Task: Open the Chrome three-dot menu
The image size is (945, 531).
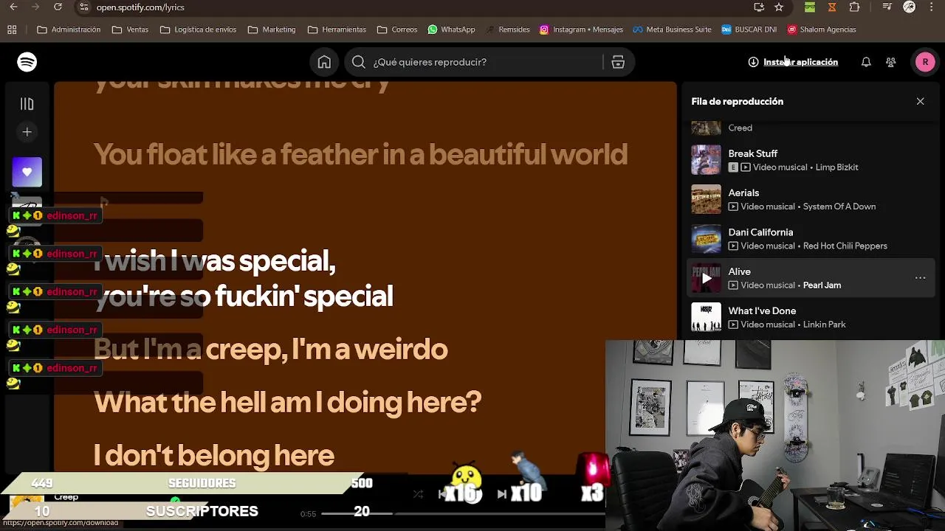Action: coord(932,7)
